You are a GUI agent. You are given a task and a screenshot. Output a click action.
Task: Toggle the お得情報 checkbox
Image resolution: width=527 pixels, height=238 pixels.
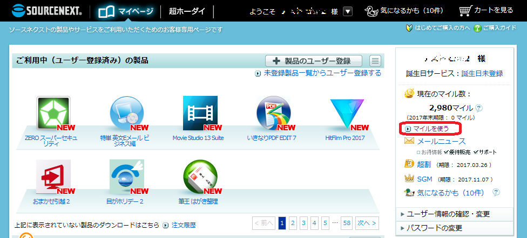click(x=418, y=152)
